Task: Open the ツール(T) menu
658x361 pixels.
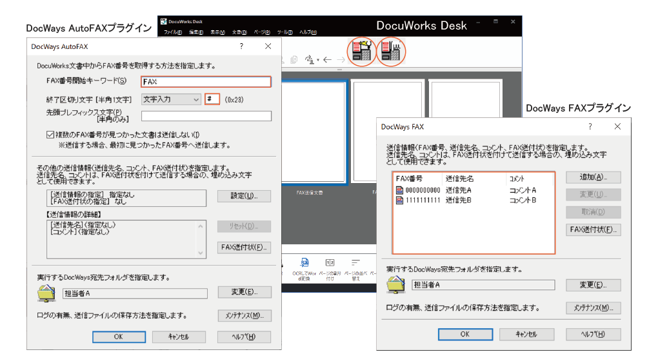Action: [284, 32]
